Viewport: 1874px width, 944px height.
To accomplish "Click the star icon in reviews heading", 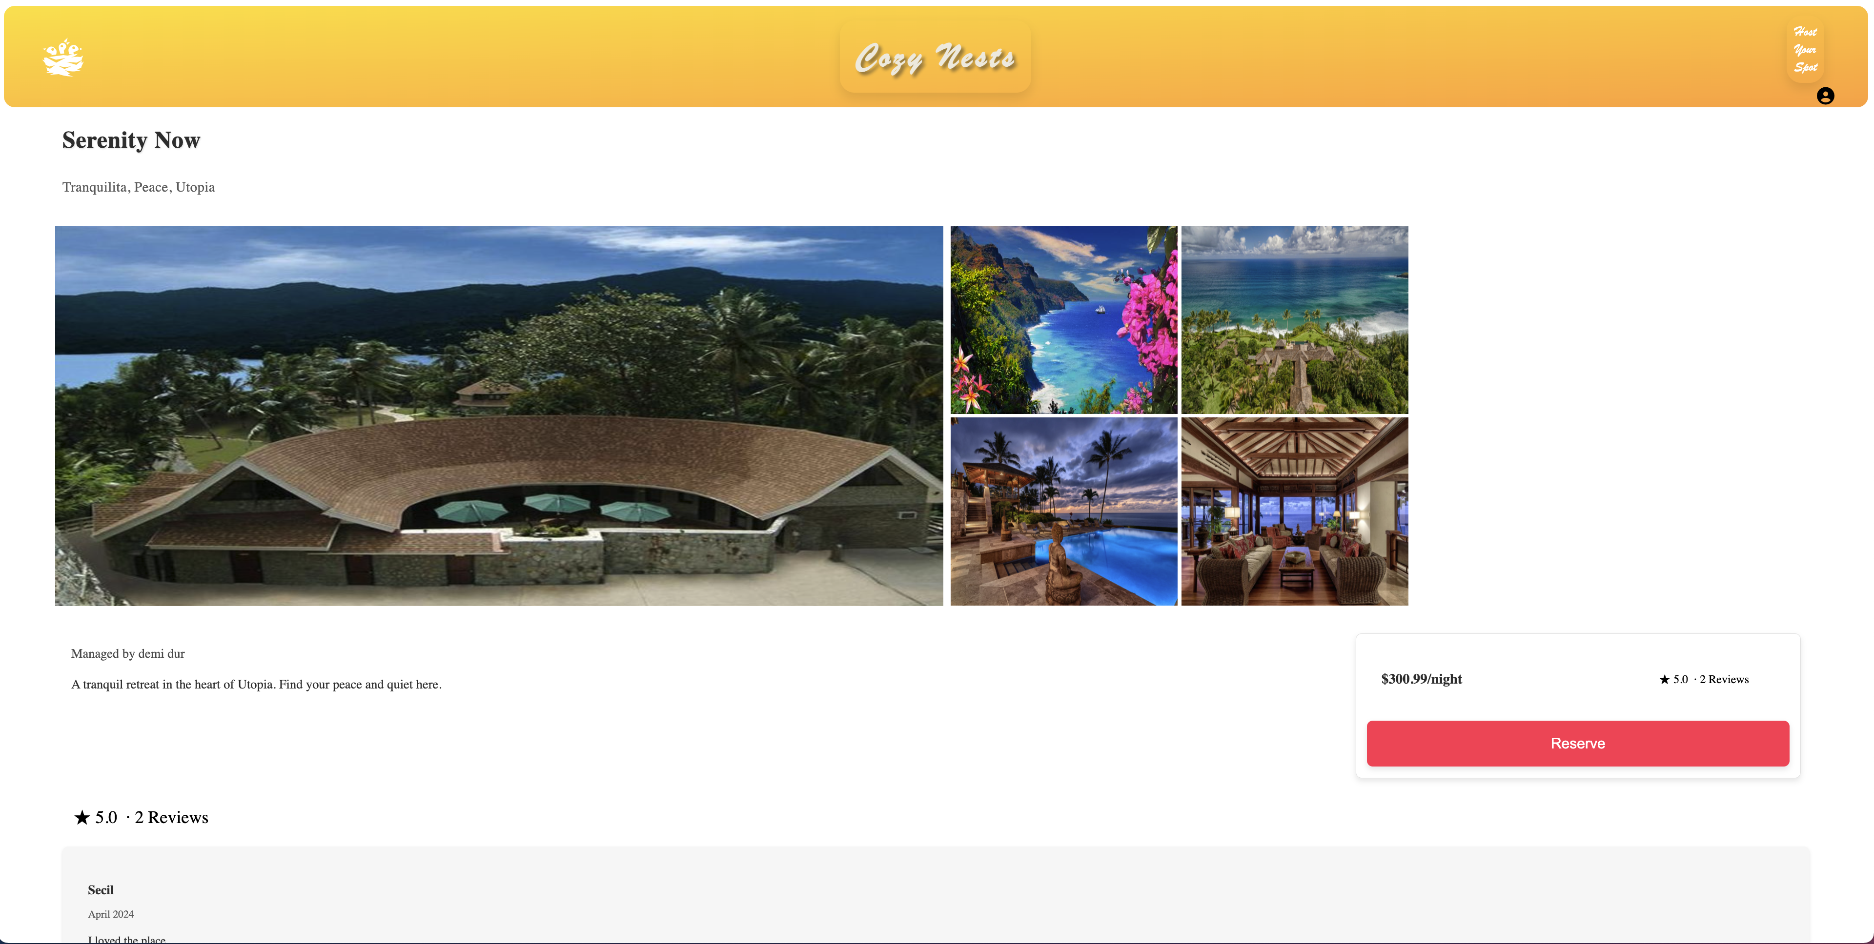I will tap(82, 818).
